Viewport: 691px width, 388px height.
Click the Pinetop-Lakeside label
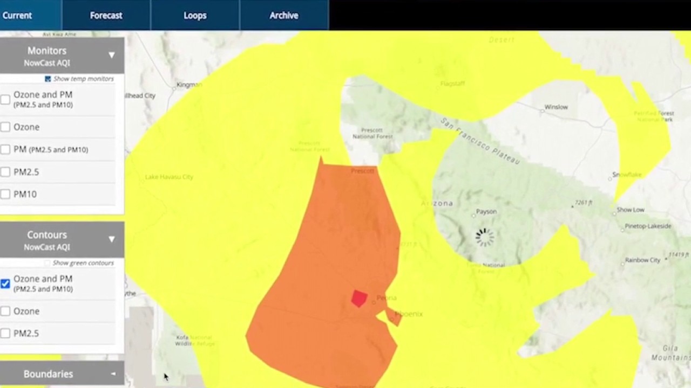pyautogui.click(x=648, y=226)
